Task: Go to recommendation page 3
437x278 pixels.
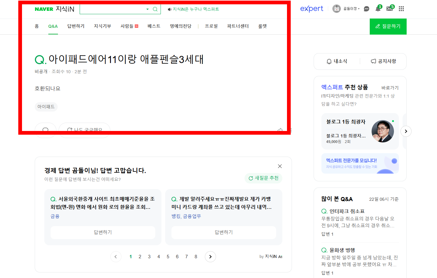Action: 149,257
